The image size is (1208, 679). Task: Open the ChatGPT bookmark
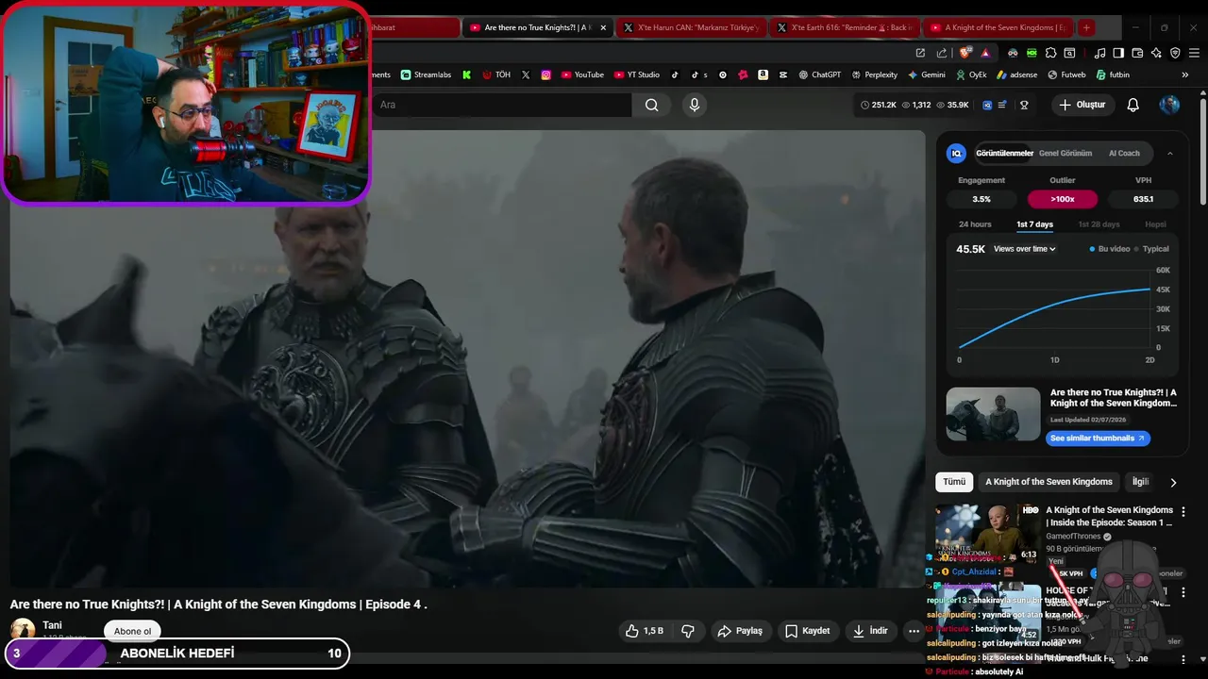point(819,75)
